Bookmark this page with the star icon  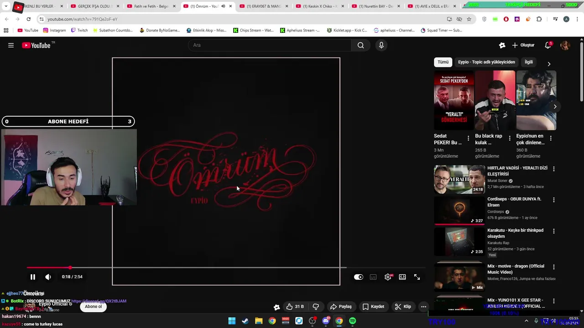(x=469, y=19)
